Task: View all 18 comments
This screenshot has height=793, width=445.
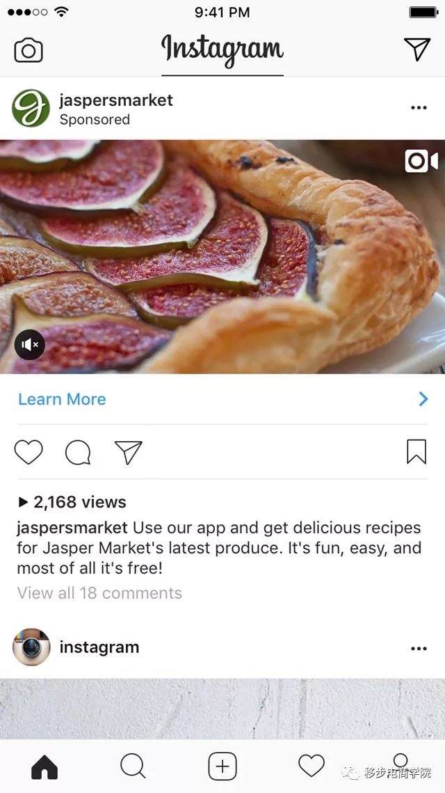Action: tap(99, 593)
